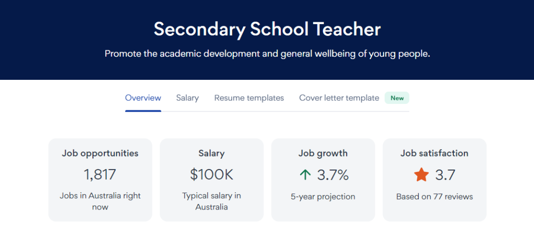
Task: Click 'Typical salary in Australia' caption
Action: [211, 201]
